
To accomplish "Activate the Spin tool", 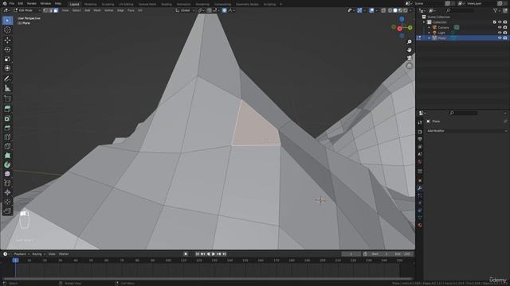I will [7, 164].
